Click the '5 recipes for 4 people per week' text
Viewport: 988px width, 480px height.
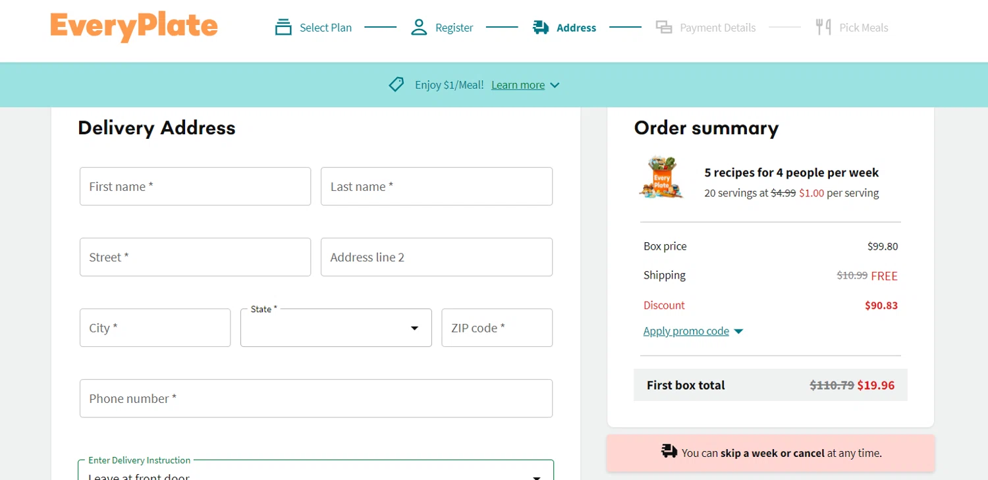792,173
